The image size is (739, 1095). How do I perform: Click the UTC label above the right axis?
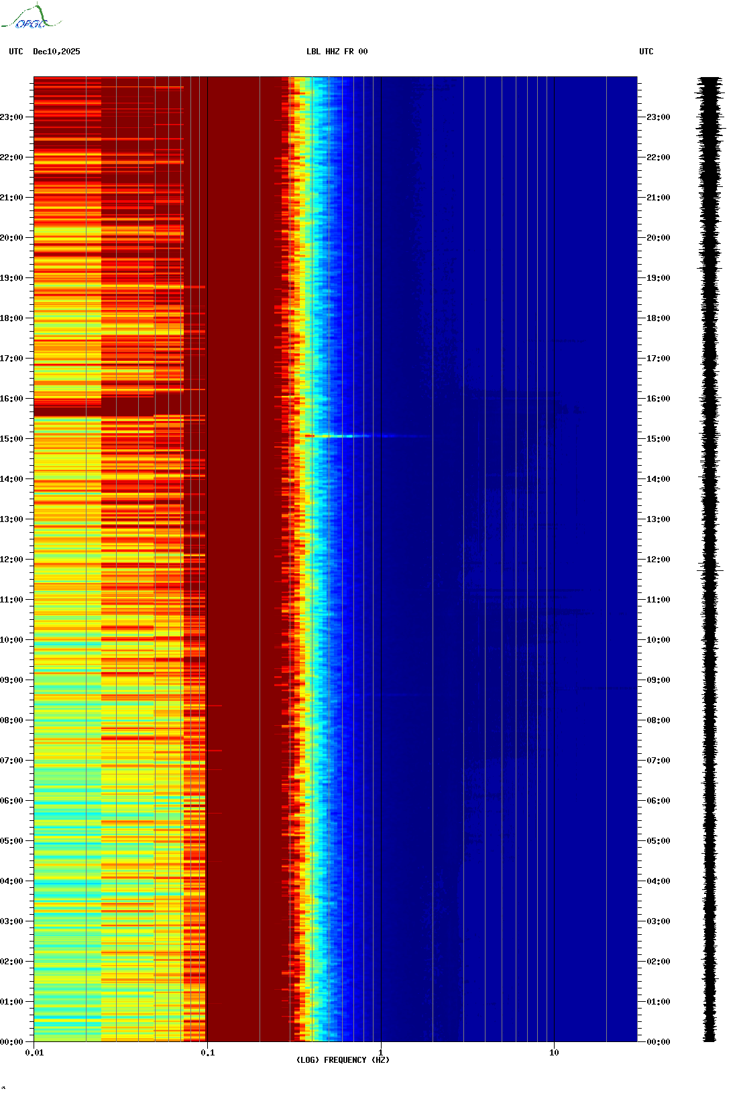[x=646, y=52]
